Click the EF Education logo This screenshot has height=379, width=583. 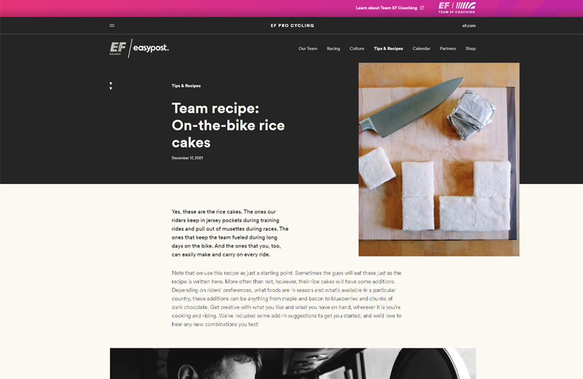point(118,48)
